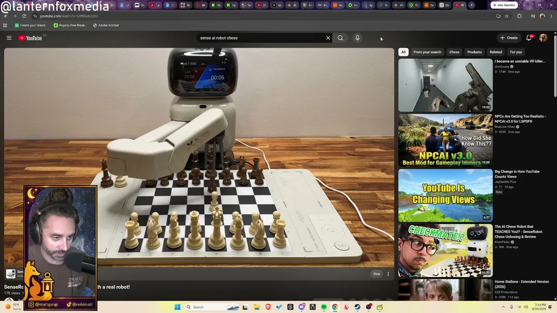Select the From your search chip
This screenshot has height=313, width=557.
coord(427,52)
